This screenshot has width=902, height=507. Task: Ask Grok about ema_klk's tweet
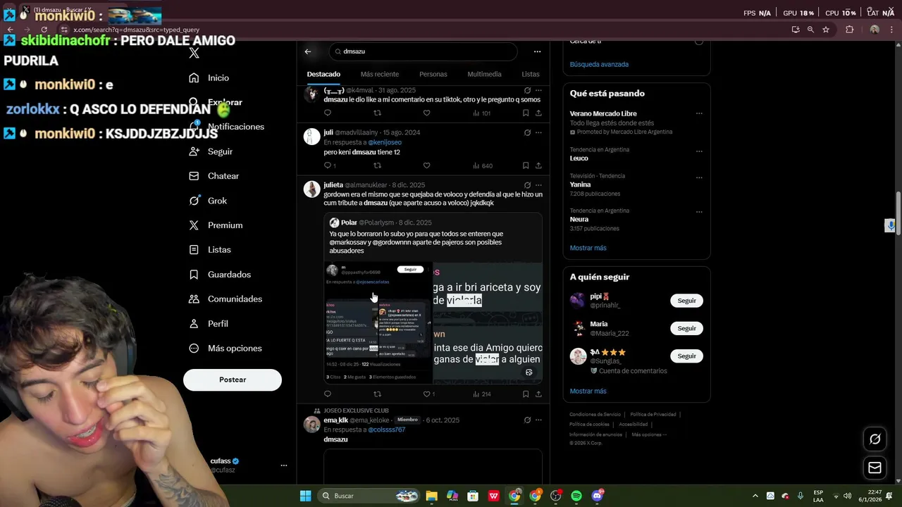click(x=527, y=420)
